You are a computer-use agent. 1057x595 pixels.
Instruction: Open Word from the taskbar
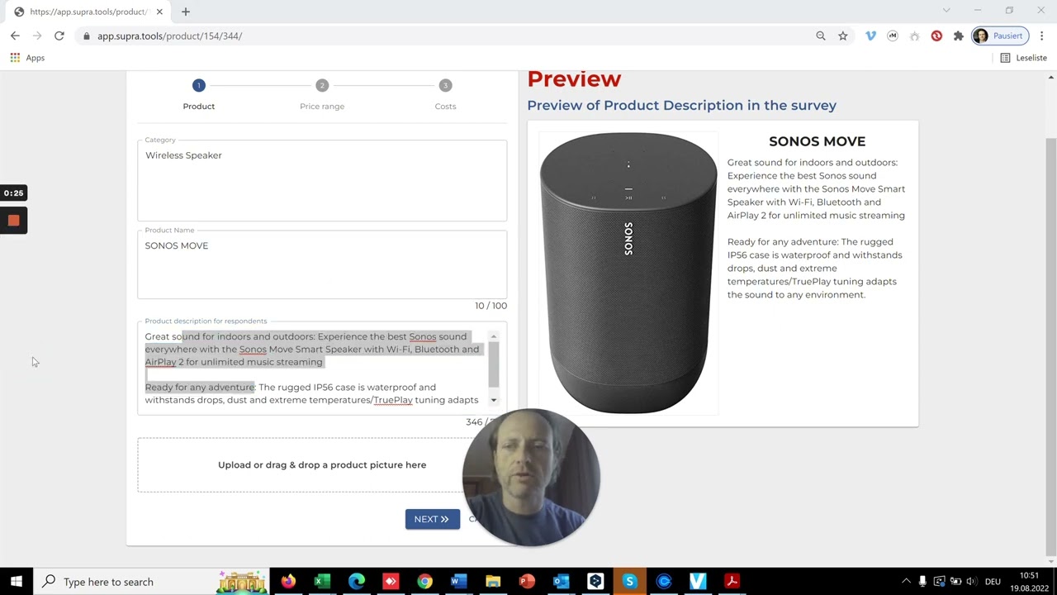(x=458, y=582)
